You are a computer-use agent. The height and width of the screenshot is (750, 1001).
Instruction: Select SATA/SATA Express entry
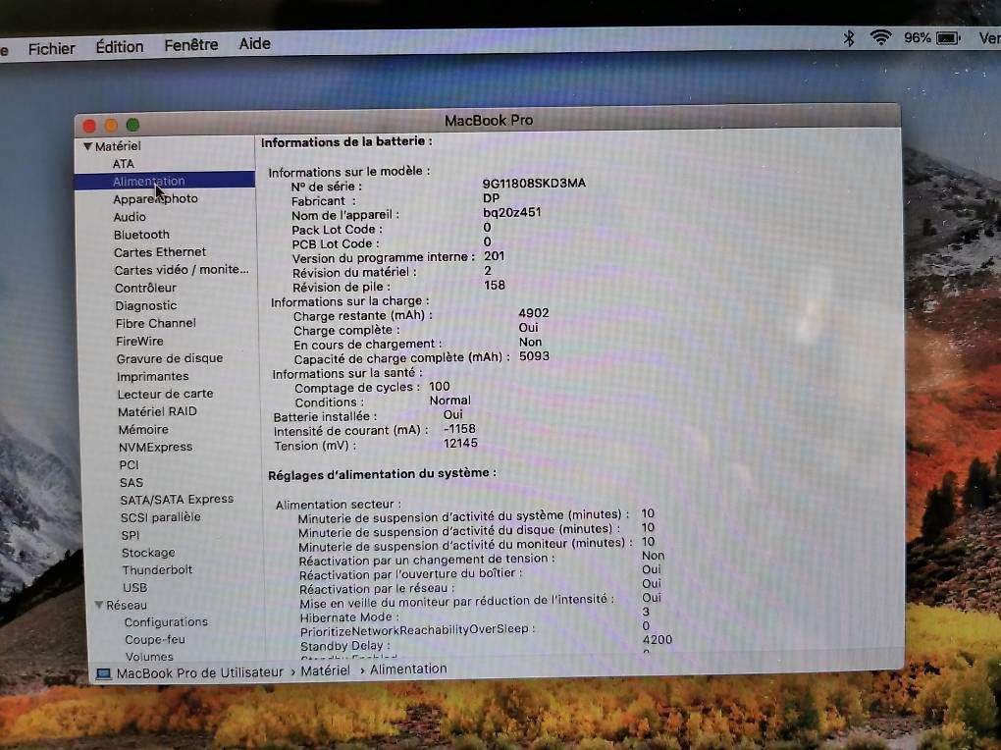(x=177, y=499)
